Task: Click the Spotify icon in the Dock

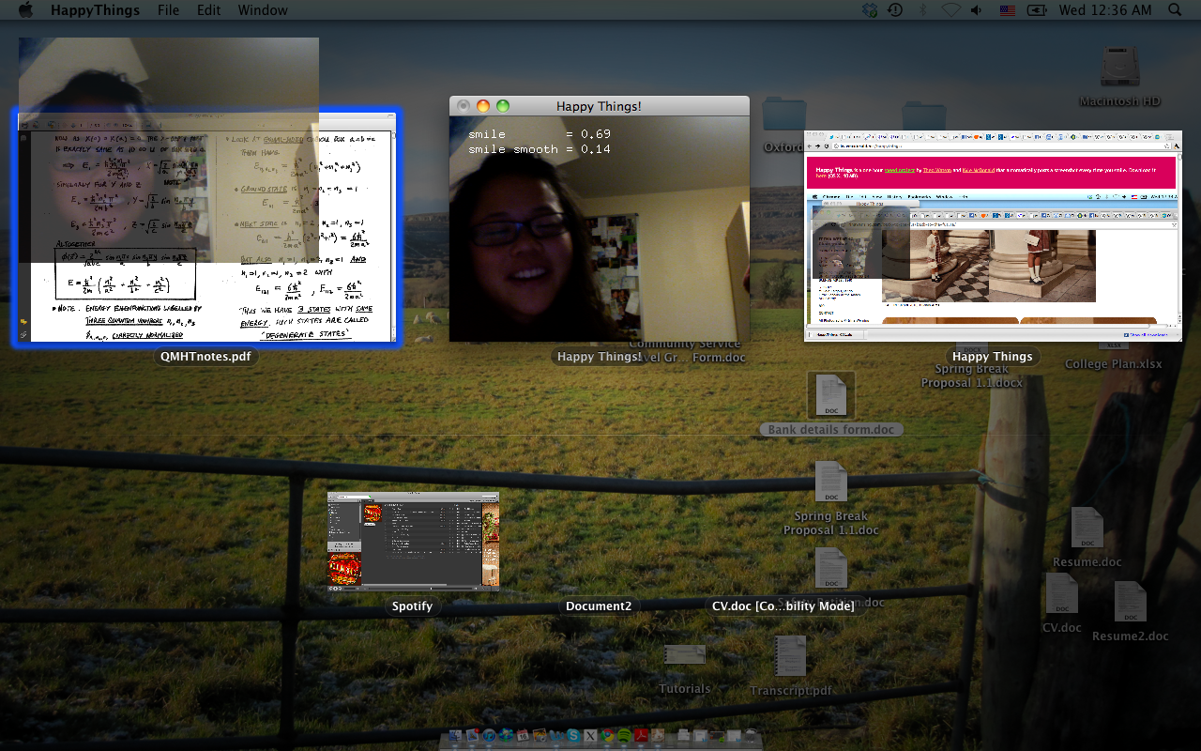Action: coord(624,735)
